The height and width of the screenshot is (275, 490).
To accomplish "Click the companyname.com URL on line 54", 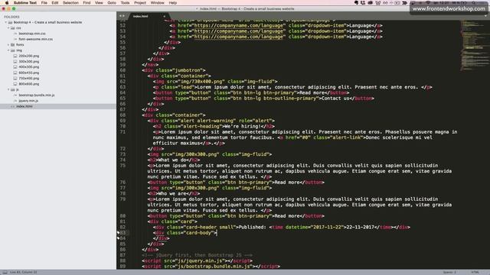I will click(239, 37).
